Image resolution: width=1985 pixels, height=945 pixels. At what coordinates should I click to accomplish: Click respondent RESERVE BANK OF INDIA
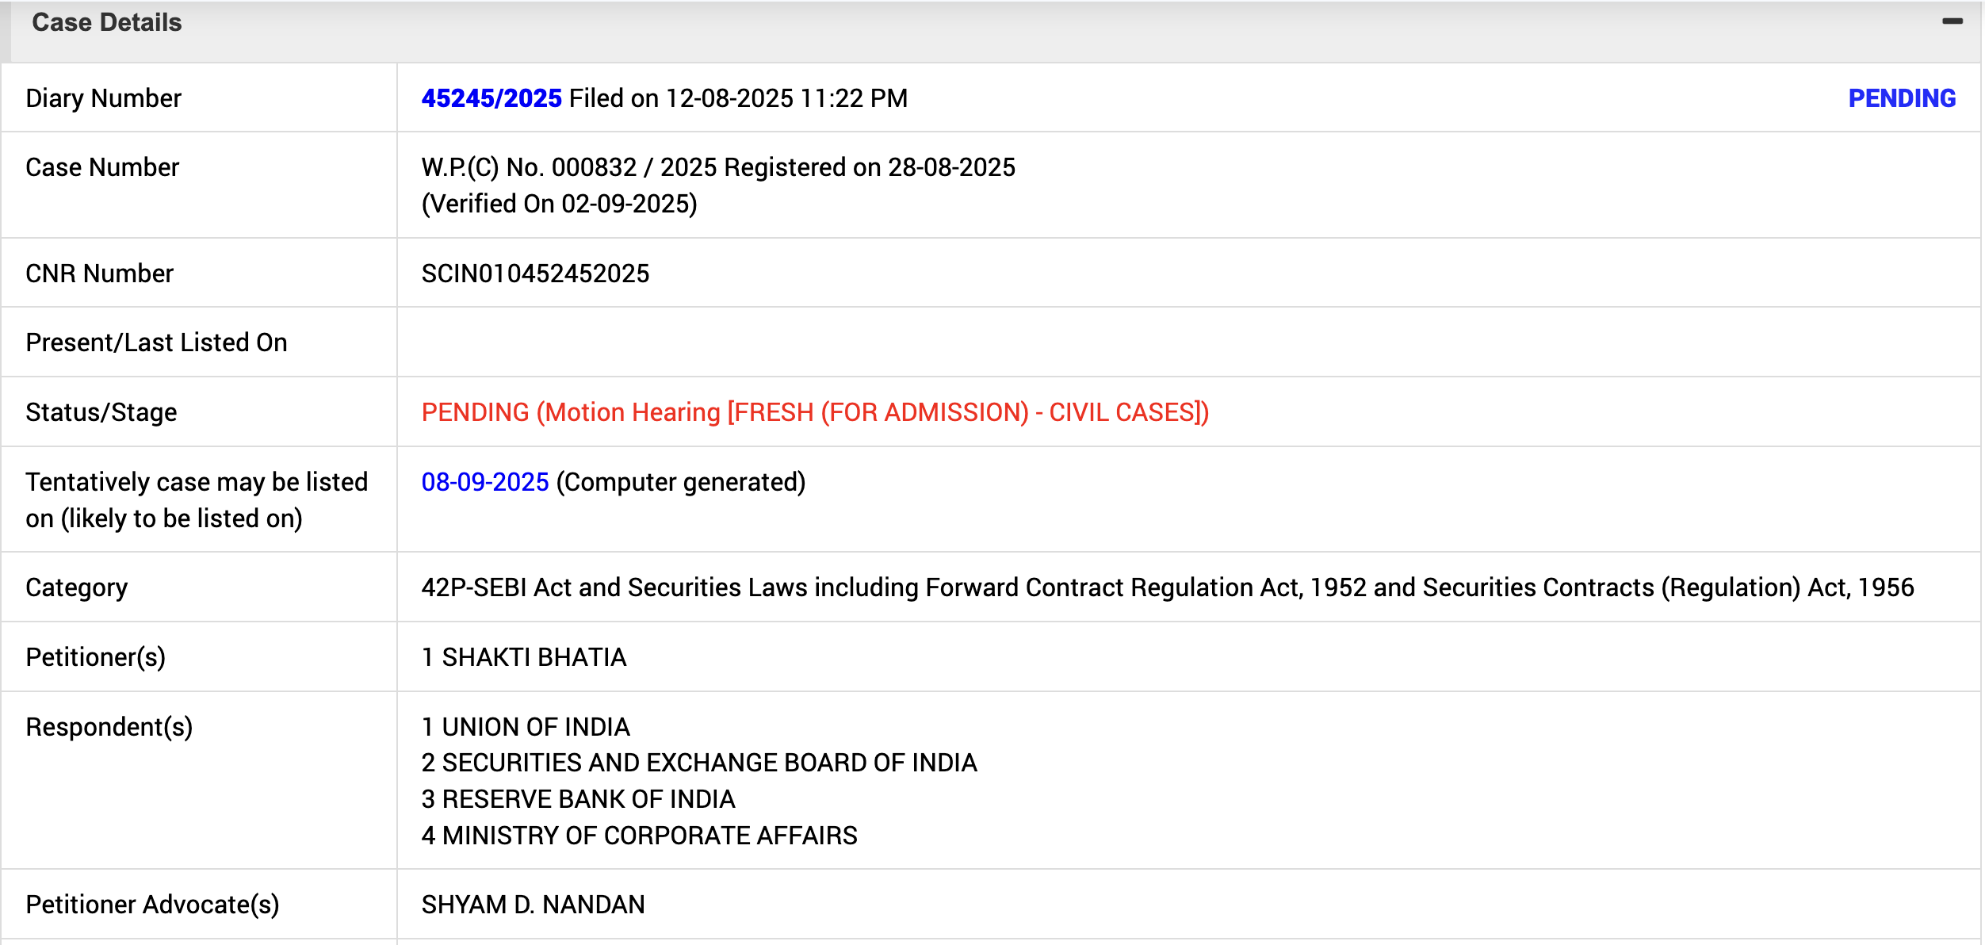click(x=588, y=799)
